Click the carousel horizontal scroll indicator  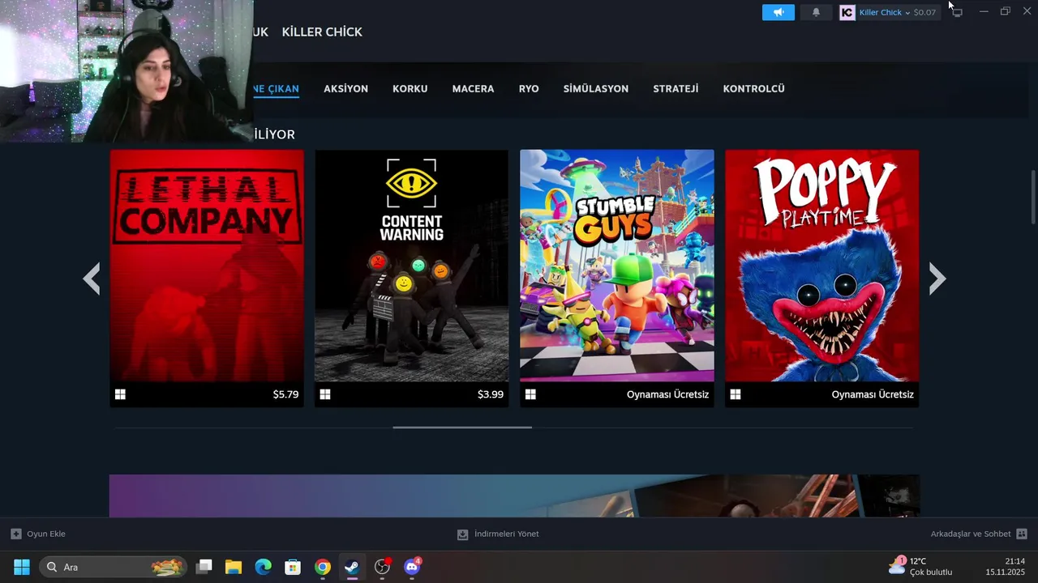click(x=462, y=427)
